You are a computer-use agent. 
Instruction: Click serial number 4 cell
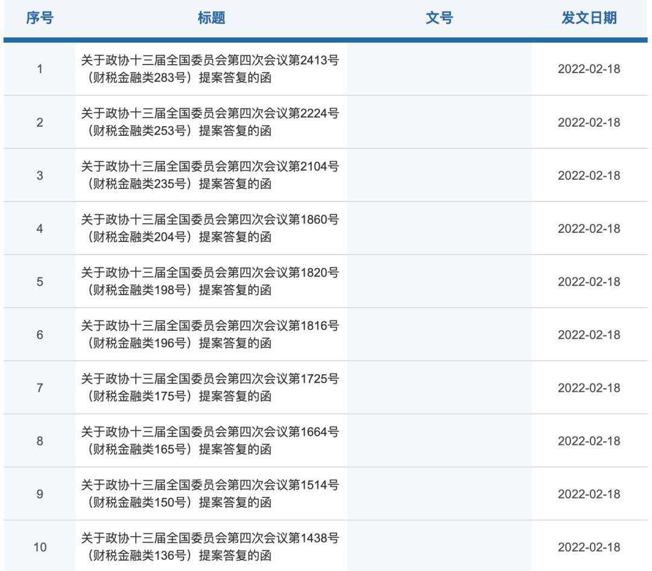point(40,228)
